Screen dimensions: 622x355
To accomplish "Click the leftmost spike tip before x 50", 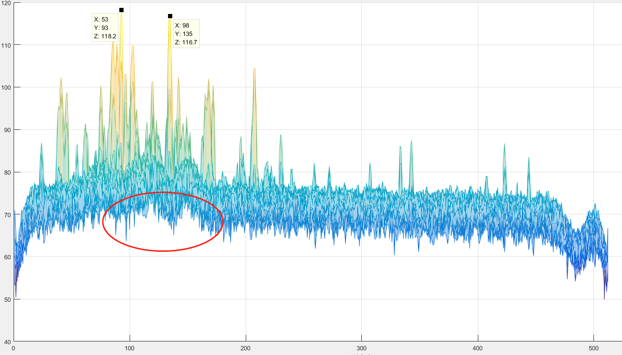I will pyautogui.click(x=41, y=143).
